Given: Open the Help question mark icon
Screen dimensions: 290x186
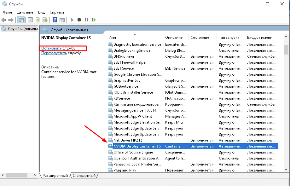Looking at the screenshot, I should point(55,20).
